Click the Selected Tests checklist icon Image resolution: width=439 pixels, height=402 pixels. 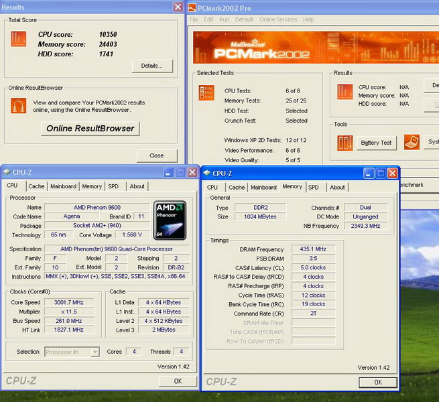coord(206,92)
